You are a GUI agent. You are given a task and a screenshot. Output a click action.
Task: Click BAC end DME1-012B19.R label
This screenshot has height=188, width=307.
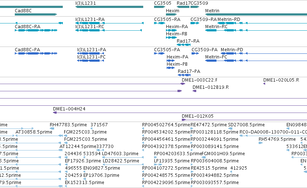pyautogui.click(x=211, y=87)
